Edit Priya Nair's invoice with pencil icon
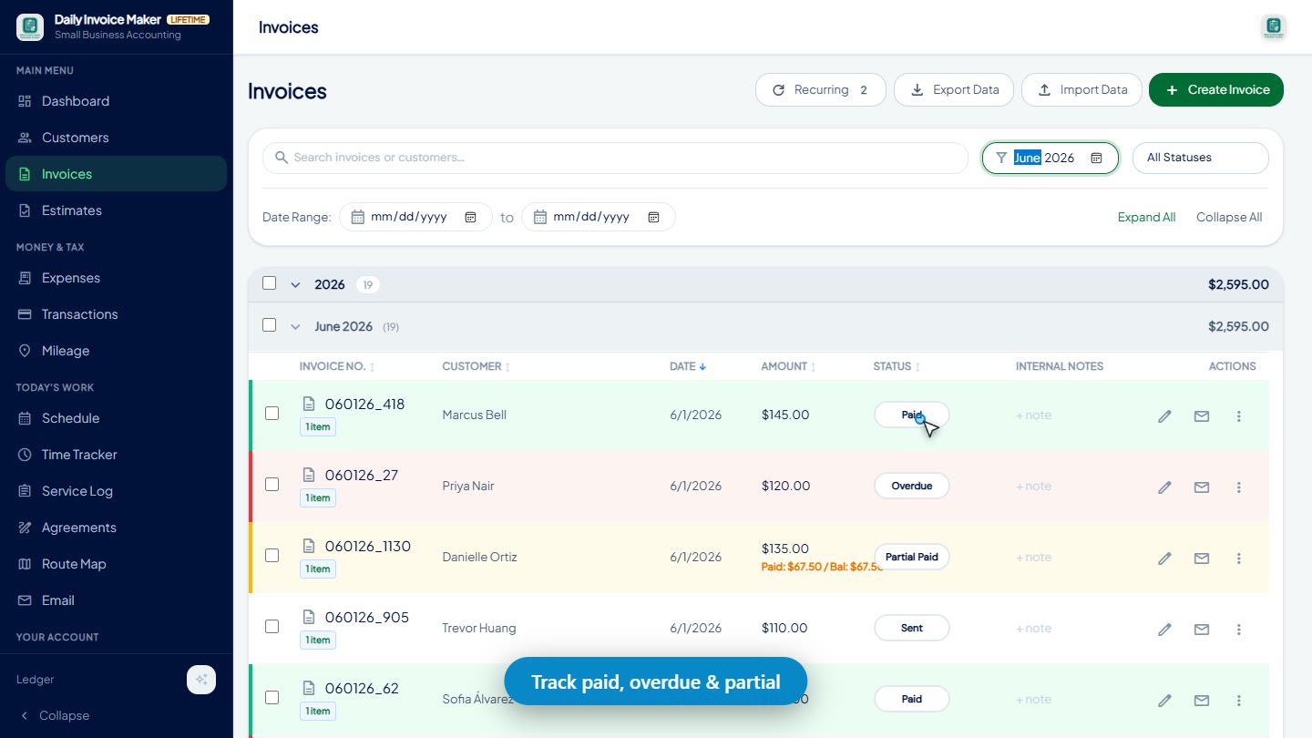 click(x=1164, y=487)
